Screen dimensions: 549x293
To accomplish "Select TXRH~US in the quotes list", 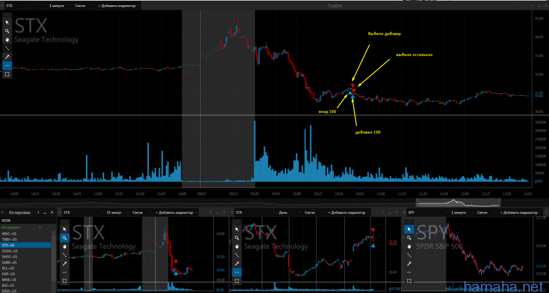I will click(26, 239).
